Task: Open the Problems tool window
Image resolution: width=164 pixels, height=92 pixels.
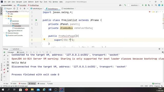Action: [23, 84]
